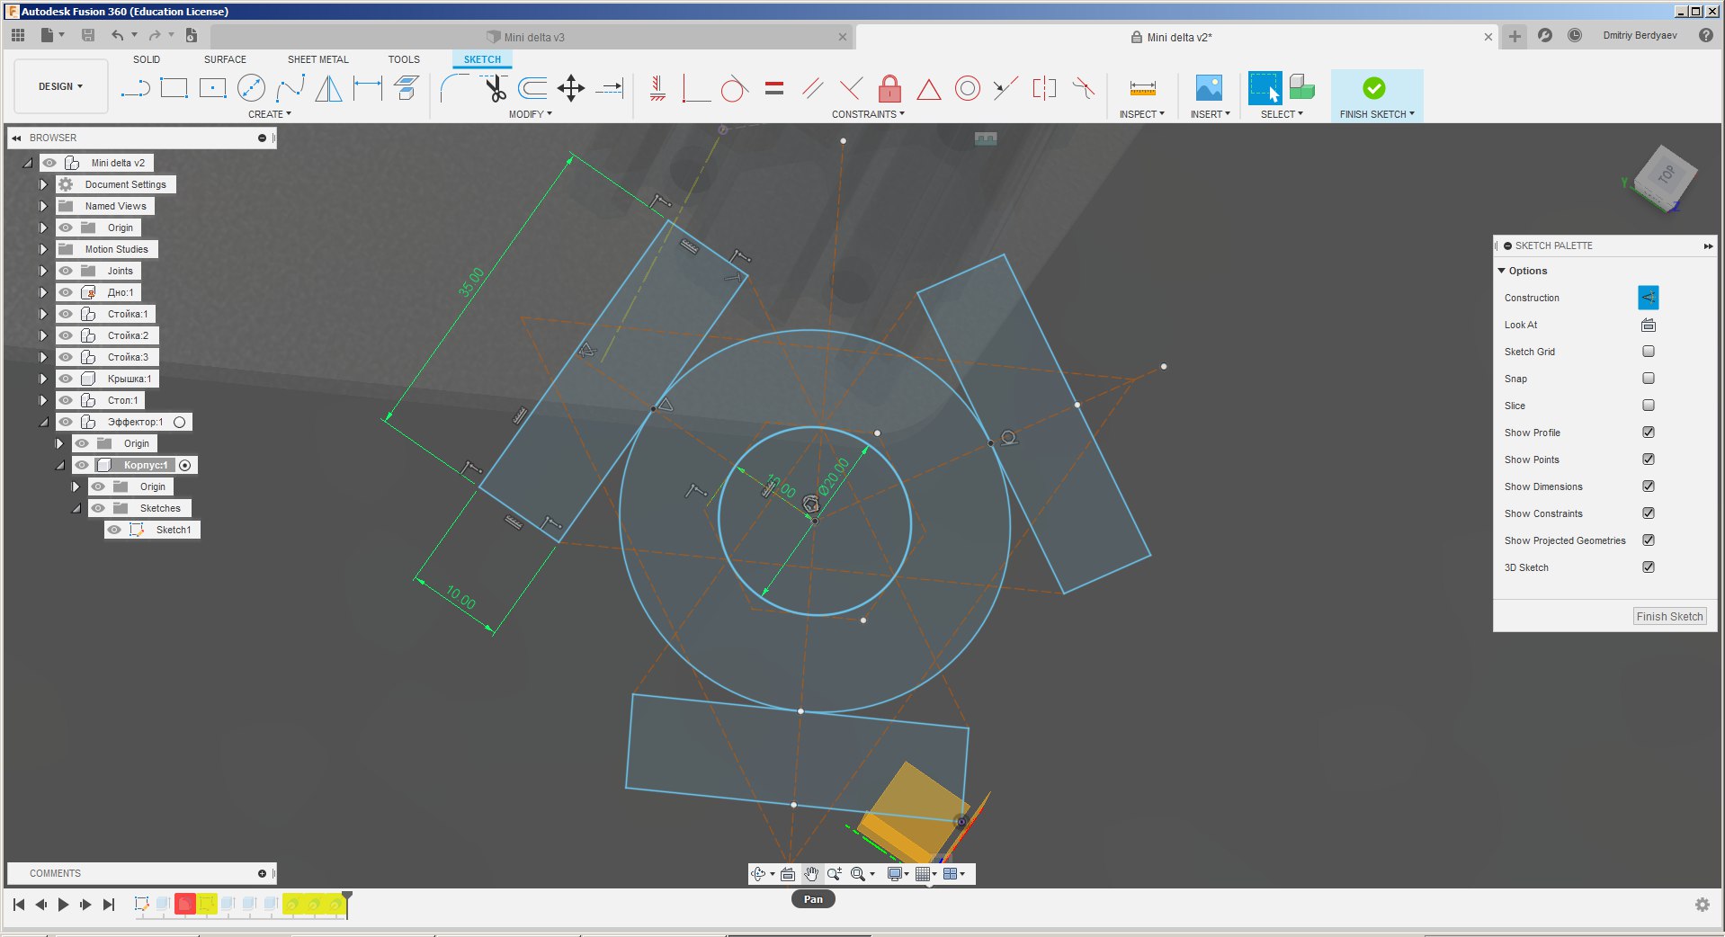Collapse the Sketches folder node
The height and width of the screenshot is (937, 1725).
(76, 508)
